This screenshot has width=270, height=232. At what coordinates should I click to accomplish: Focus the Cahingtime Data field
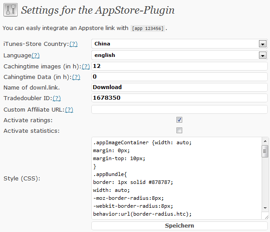[180, 77]
